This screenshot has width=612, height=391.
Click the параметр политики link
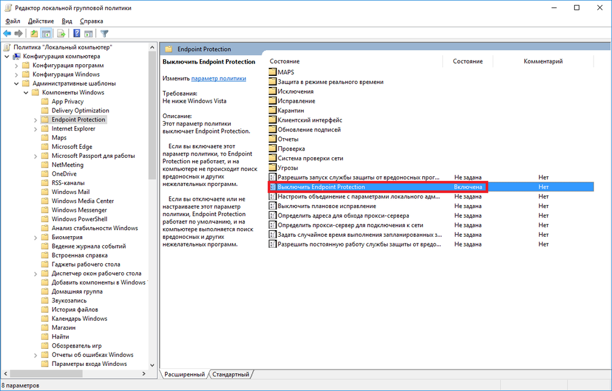pyautogui.click(x=218, y=79)
